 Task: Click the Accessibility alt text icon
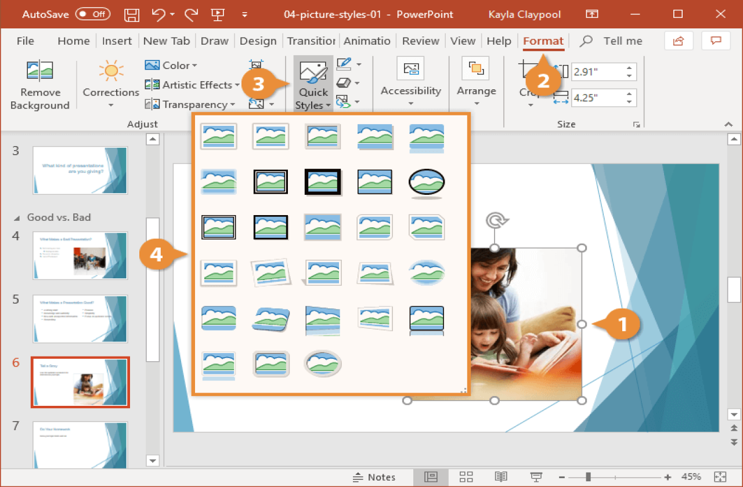point(410,69)
